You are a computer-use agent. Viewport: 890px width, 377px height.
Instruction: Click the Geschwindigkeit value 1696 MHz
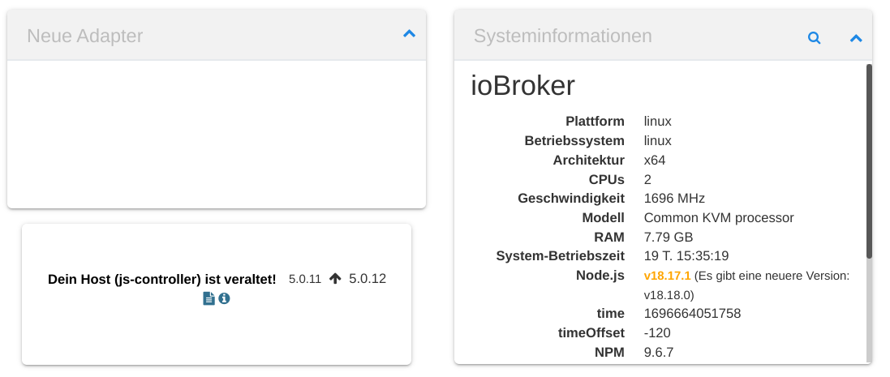pos(674,198)
